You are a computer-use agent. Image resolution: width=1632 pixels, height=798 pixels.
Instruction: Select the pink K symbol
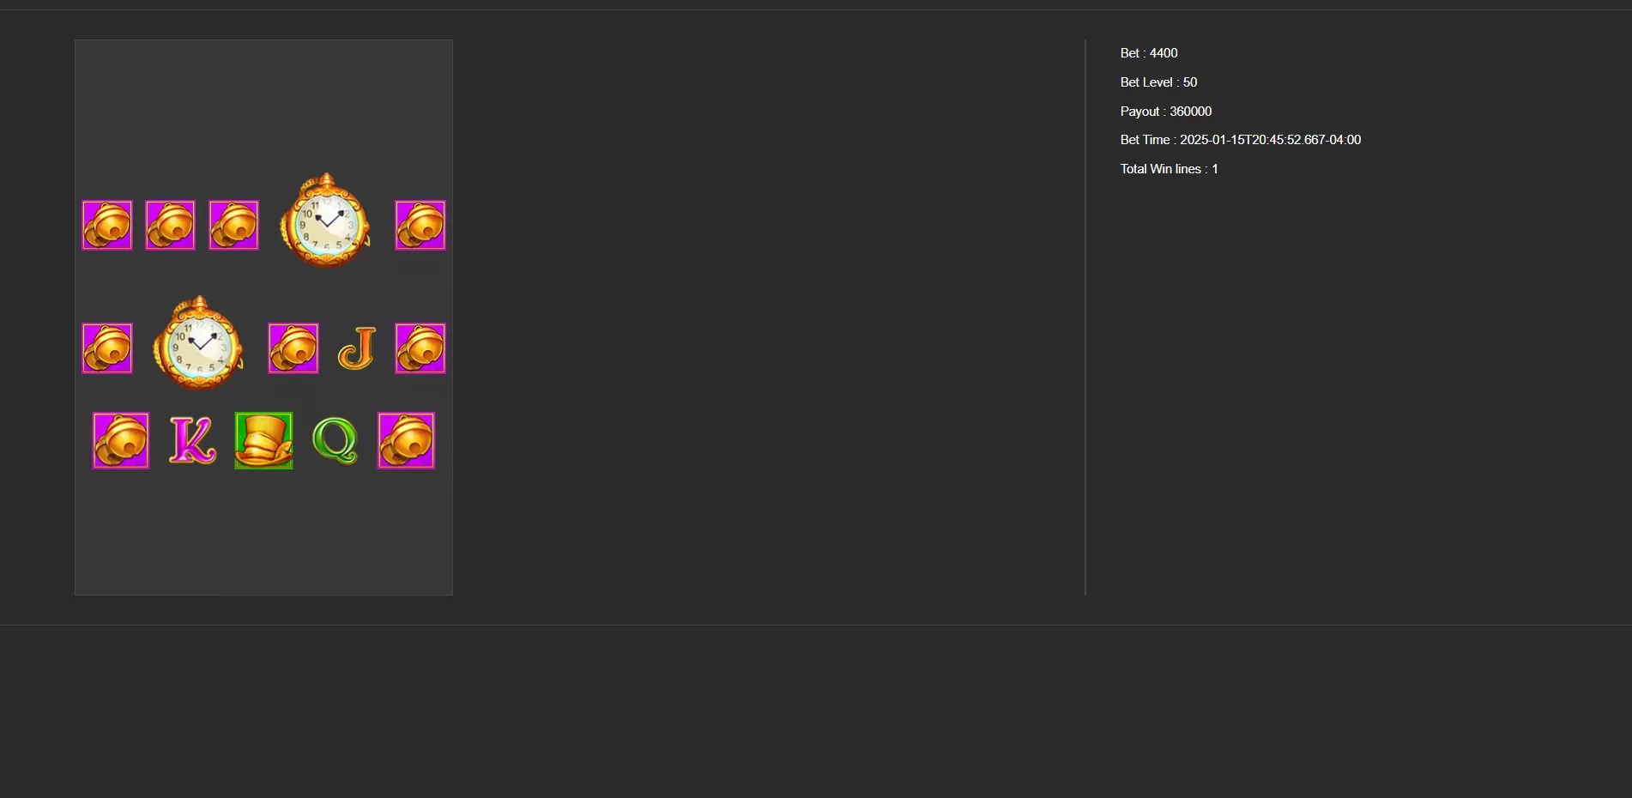tap(192, 441)
